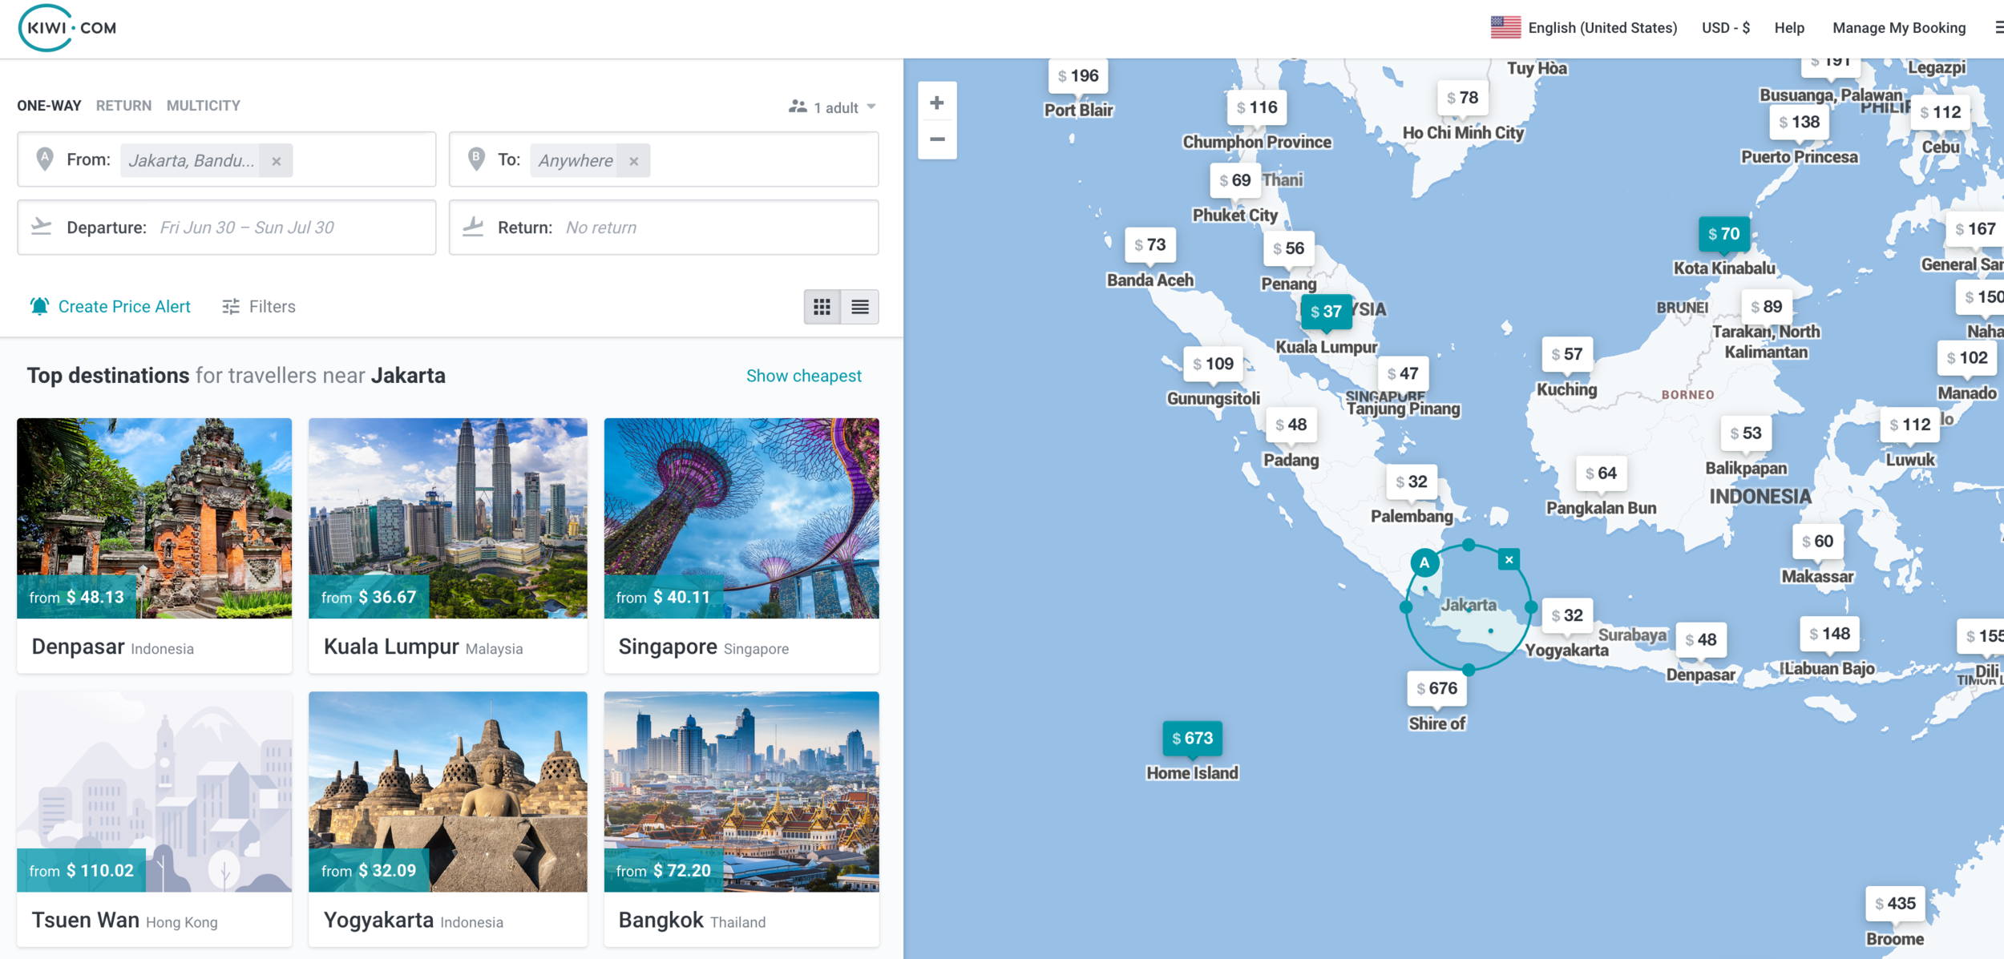Open hamburger menu in top right corner
Screen dimensions: 2004x959
click(x=1998, y=28)
